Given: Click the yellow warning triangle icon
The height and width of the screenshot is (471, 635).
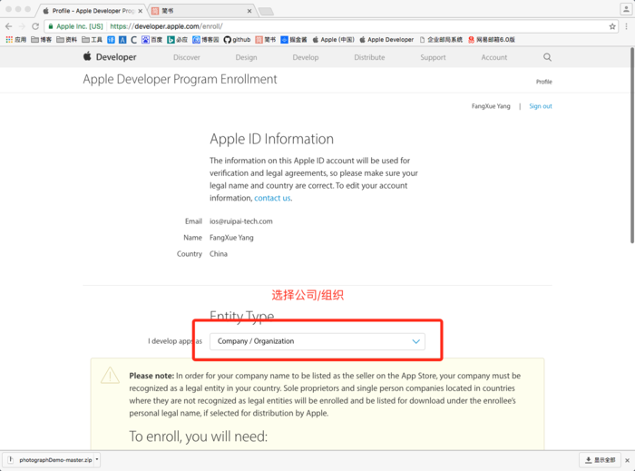Looking at the screenshot, I should coord(110,376).
